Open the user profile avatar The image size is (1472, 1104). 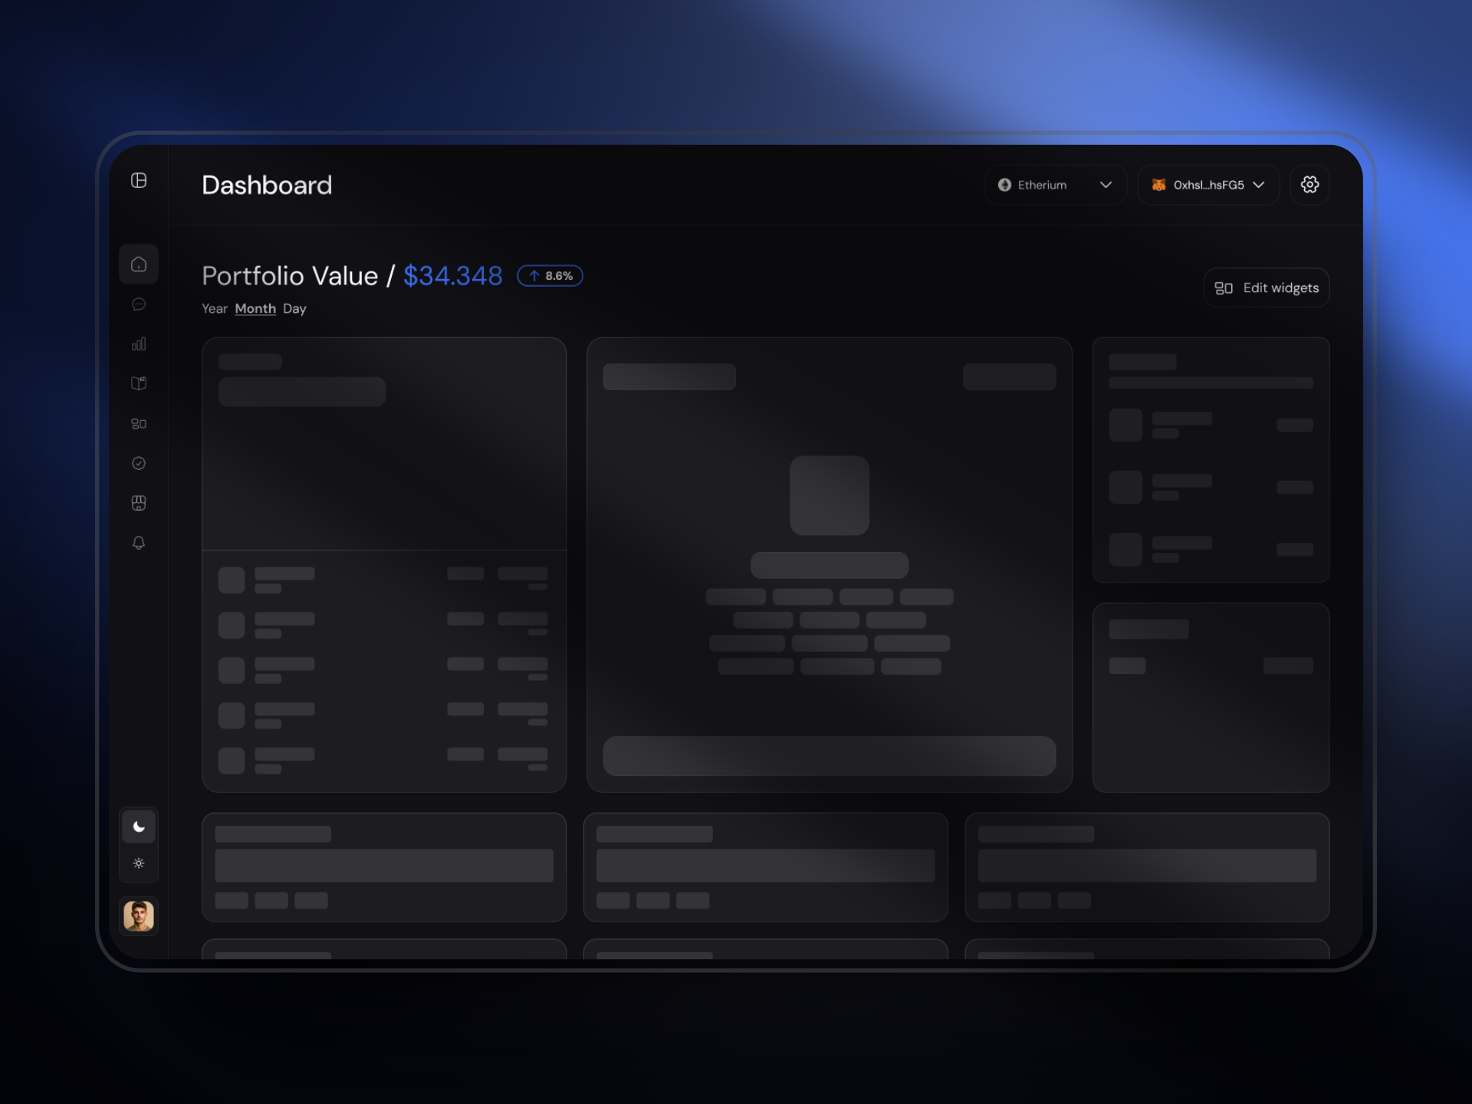click(139, 915)
